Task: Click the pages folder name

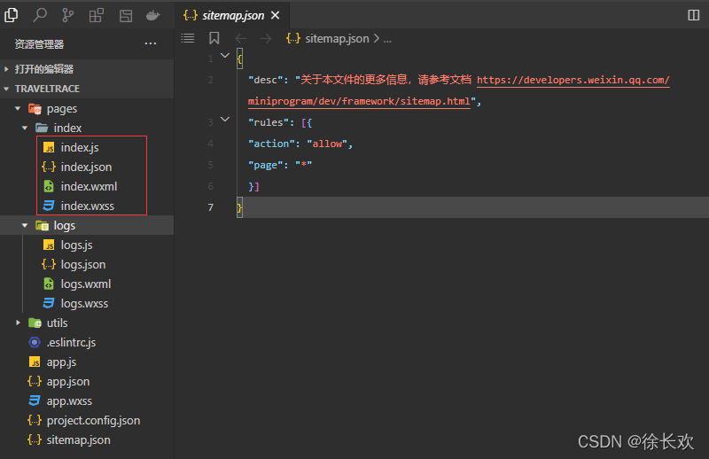Action: pyautogui.click(x=62, y=109)
